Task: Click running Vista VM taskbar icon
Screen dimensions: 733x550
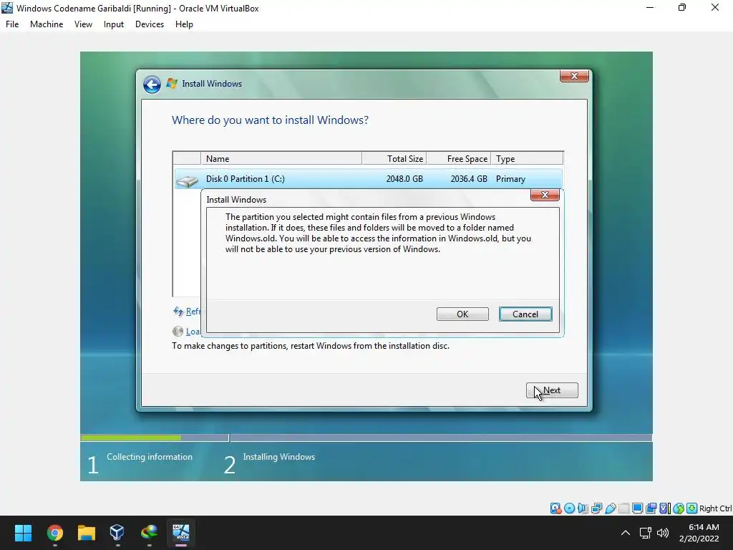Action: pos(181,533)
